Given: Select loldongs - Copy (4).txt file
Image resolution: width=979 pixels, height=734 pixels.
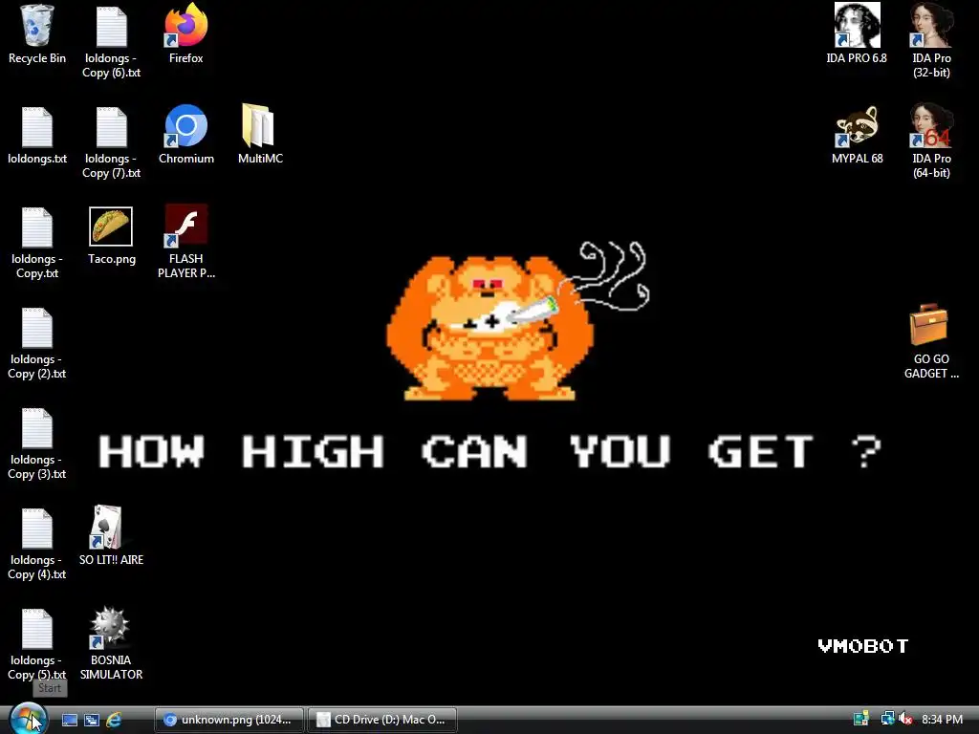Looking at the screenshot, I should tap(37, 544).
